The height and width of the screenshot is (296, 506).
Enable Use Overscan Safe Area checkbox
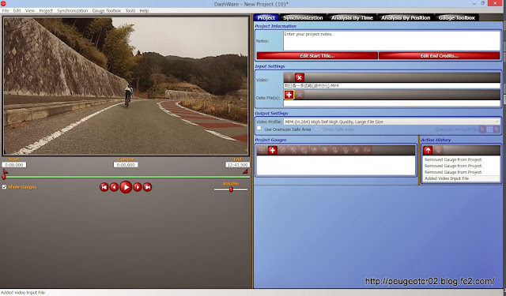[259, 128]
